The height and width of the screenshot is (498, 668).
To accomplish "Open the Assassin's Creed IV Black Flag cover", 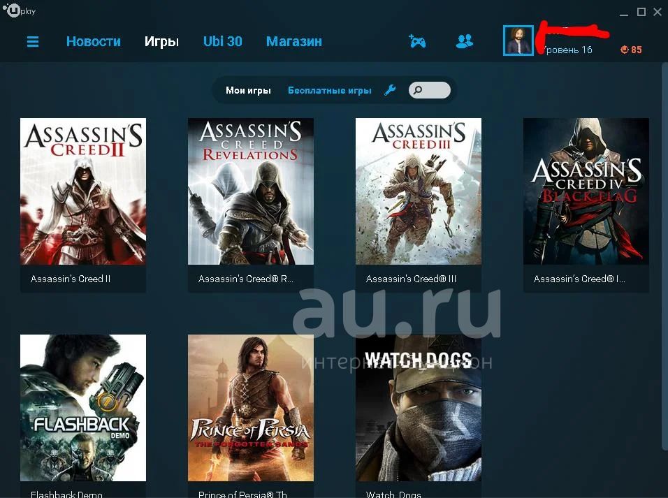I will [586, 191].
